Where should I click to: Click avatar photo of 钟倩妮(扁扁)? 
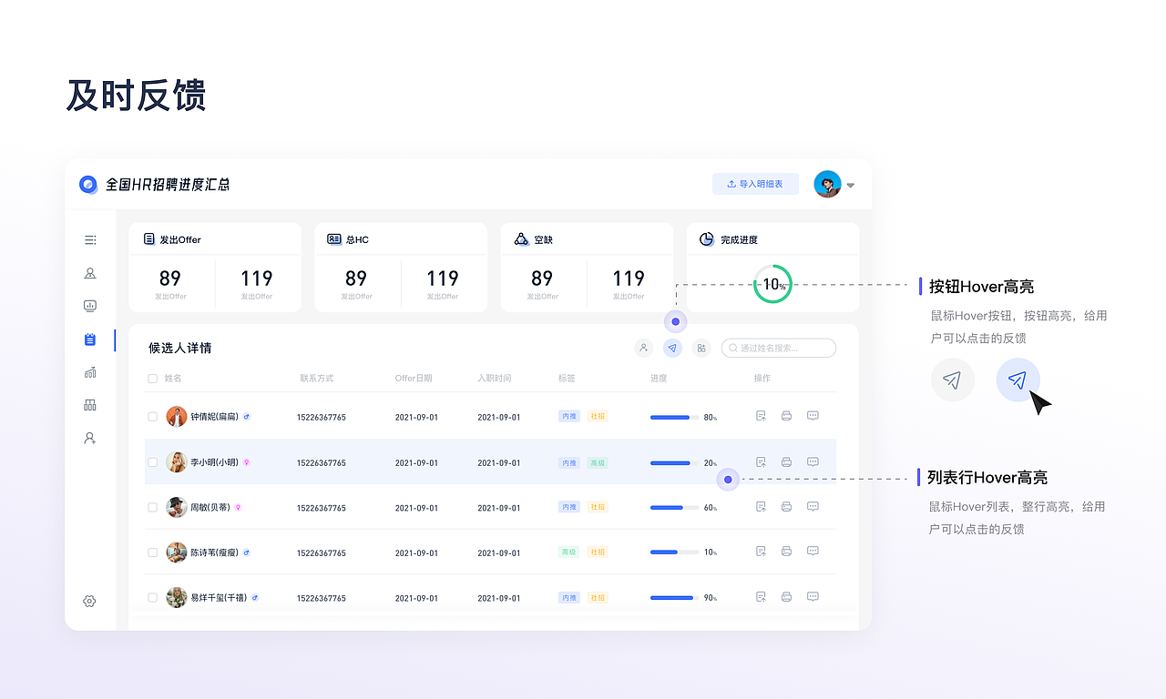click(177, 416)
